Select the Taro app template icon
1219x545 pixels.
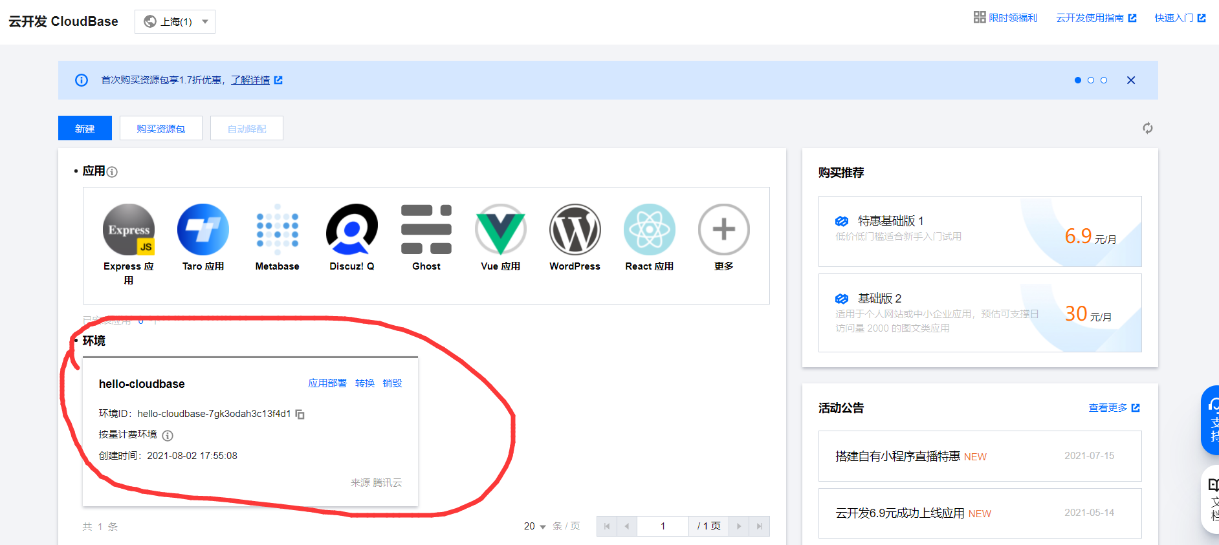[x=203, y=230]
